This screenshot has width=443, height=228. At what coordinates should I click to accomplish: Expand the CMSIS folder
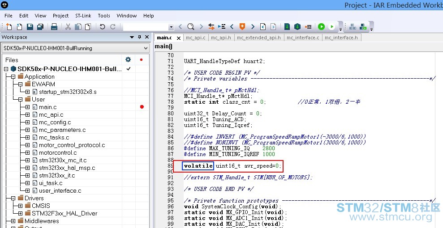(20, 206)
